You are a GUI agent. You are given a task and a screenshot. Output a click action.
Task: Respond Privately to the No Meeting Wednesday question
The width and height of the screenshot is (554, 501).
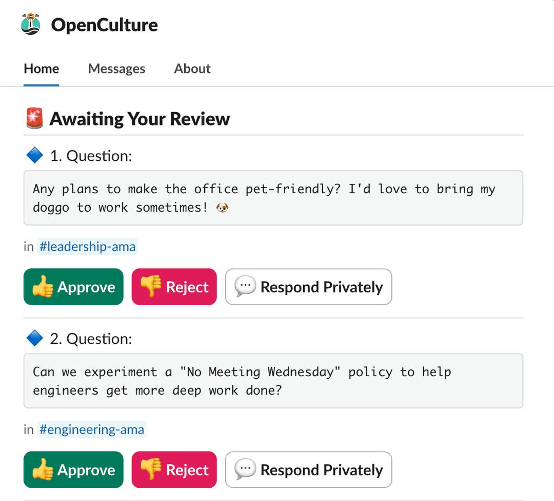[x=308, y=469]
